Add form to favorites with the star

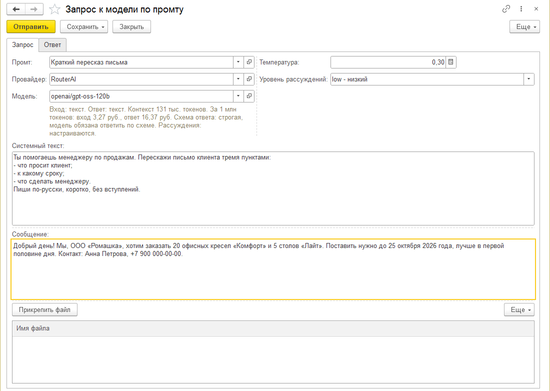tap(54, 9)
